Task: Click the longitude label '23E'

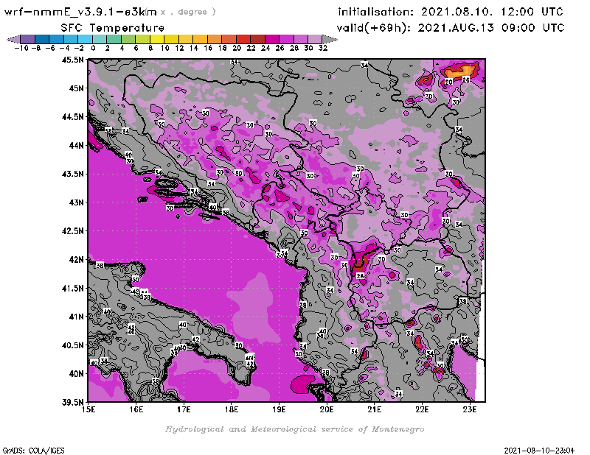Action: (x=470, y=409)
